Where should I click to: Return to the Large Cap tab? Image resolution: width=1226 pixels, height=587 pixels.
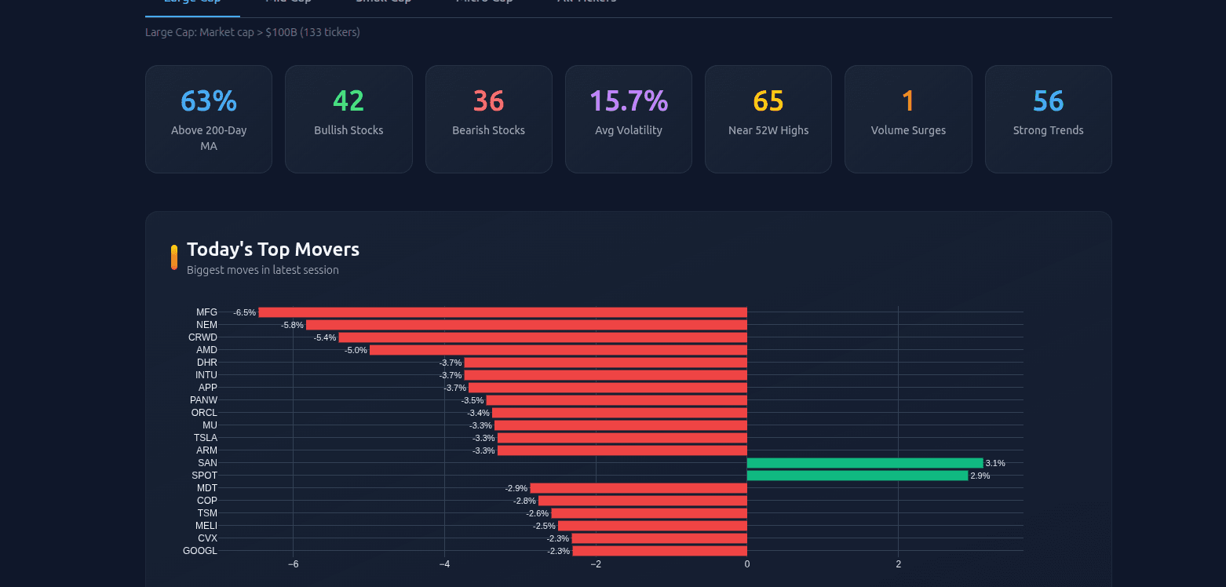192,2
